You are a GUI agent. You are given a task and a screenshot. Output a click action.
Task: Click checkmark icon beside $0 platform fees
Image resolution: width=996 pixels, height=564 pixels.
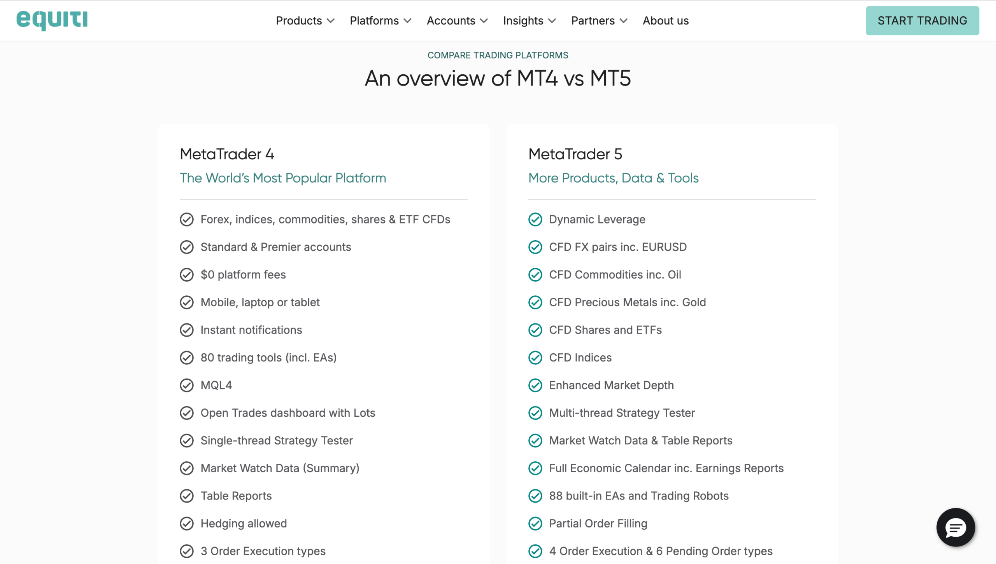pos(187,275)
